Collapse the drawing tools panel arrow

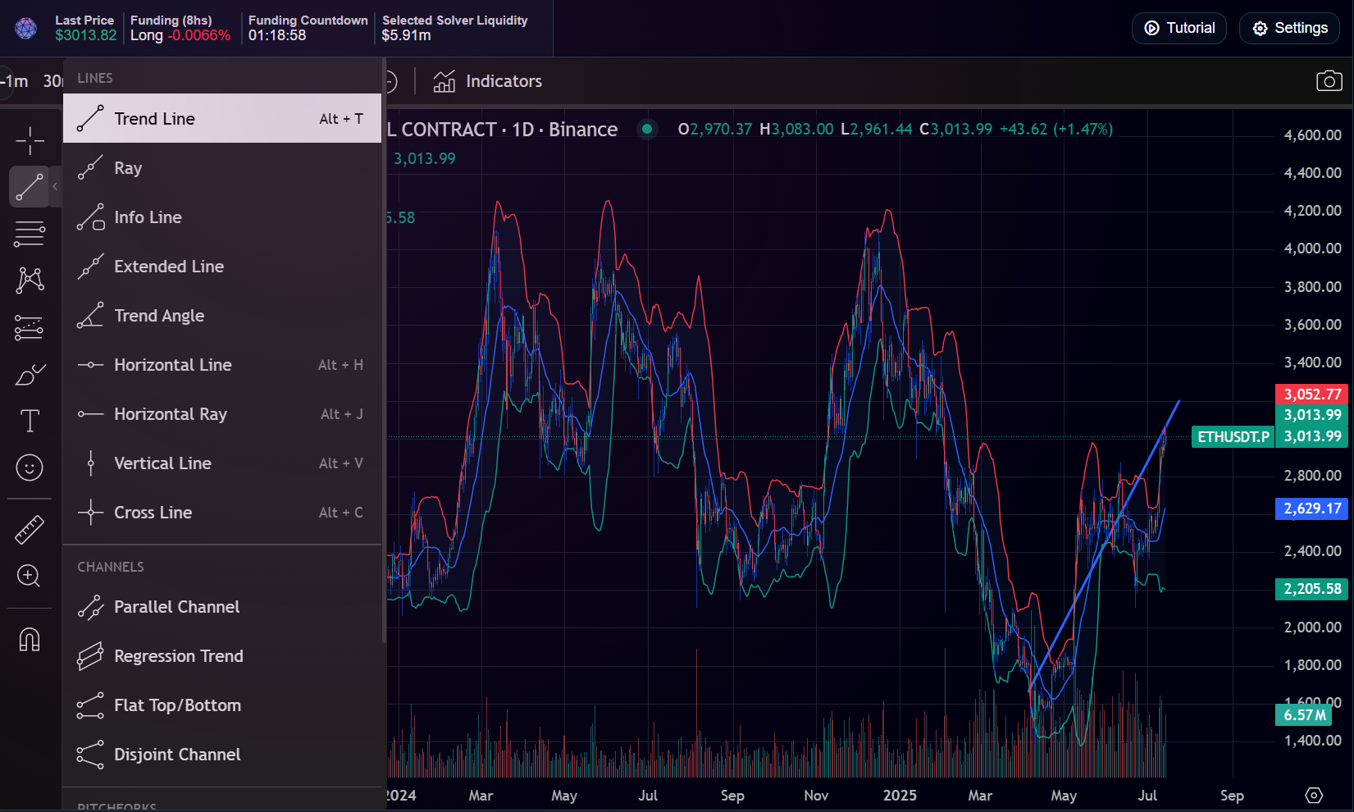[57, 186]
